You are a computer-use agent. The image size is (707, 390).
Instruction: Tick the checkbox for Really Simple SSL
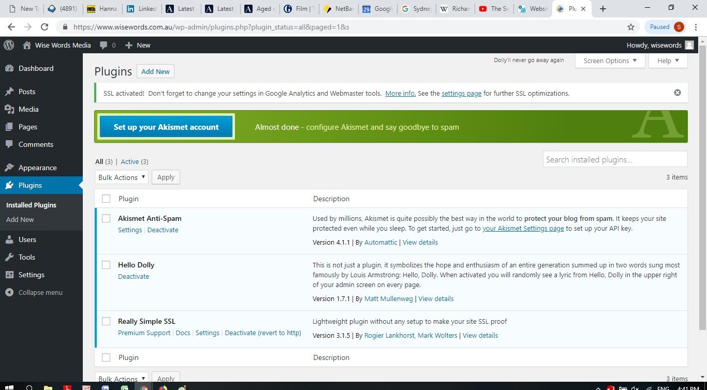(x=106, y=321)
